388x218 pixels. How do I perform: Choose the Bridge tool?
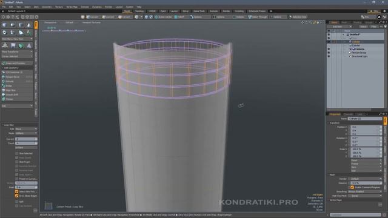(x=17, y=86)
